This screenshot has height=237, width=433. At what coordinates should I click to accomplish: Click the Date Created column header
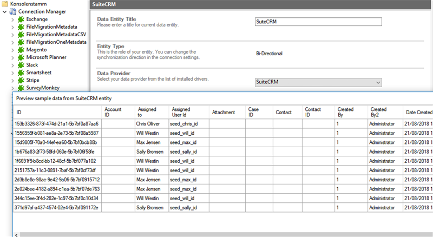click(x=418, y=112)
